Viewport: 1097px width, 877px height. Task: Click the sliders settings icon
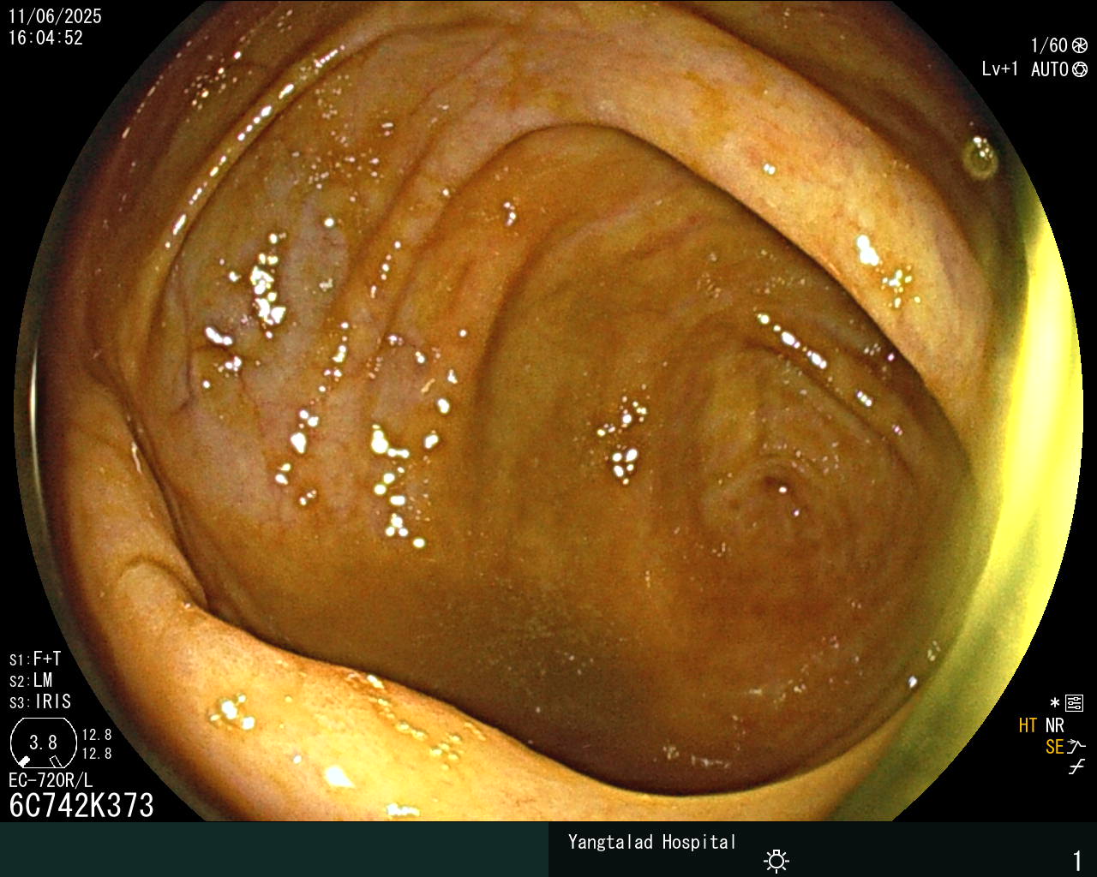coord(1075,704)
